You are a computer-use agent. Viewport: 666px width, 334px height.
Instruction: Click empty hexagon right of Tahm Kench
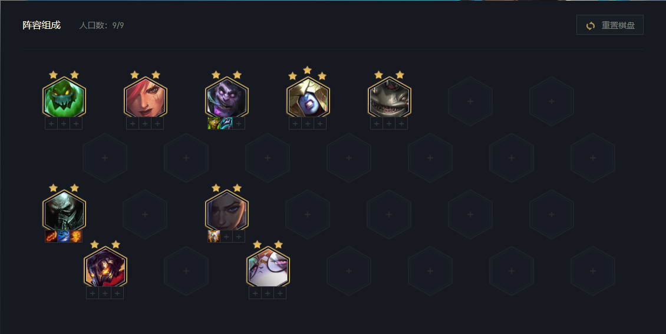(470, 101)
